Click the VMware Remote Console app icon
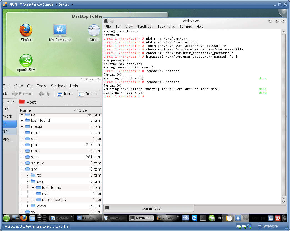290x231 pixels. 5,4
